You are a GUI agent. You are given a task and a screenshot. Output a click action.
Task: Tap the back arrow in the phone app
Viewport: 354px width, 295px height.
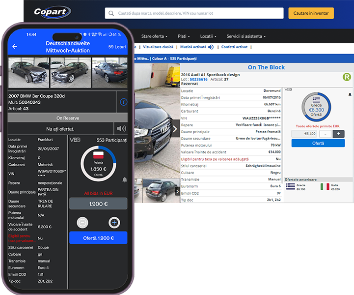click(x=15, y=47)
